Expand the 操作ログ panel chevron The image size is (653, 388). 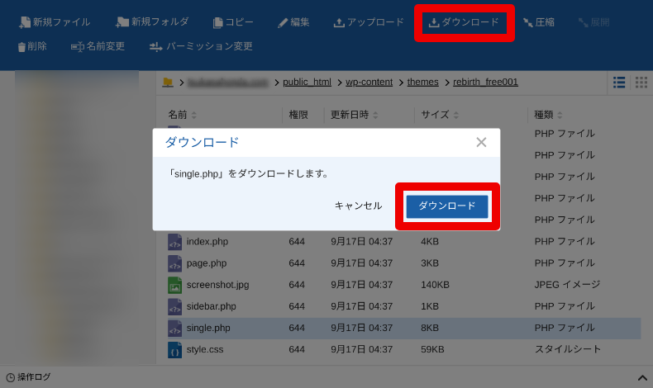coord(642,378)
